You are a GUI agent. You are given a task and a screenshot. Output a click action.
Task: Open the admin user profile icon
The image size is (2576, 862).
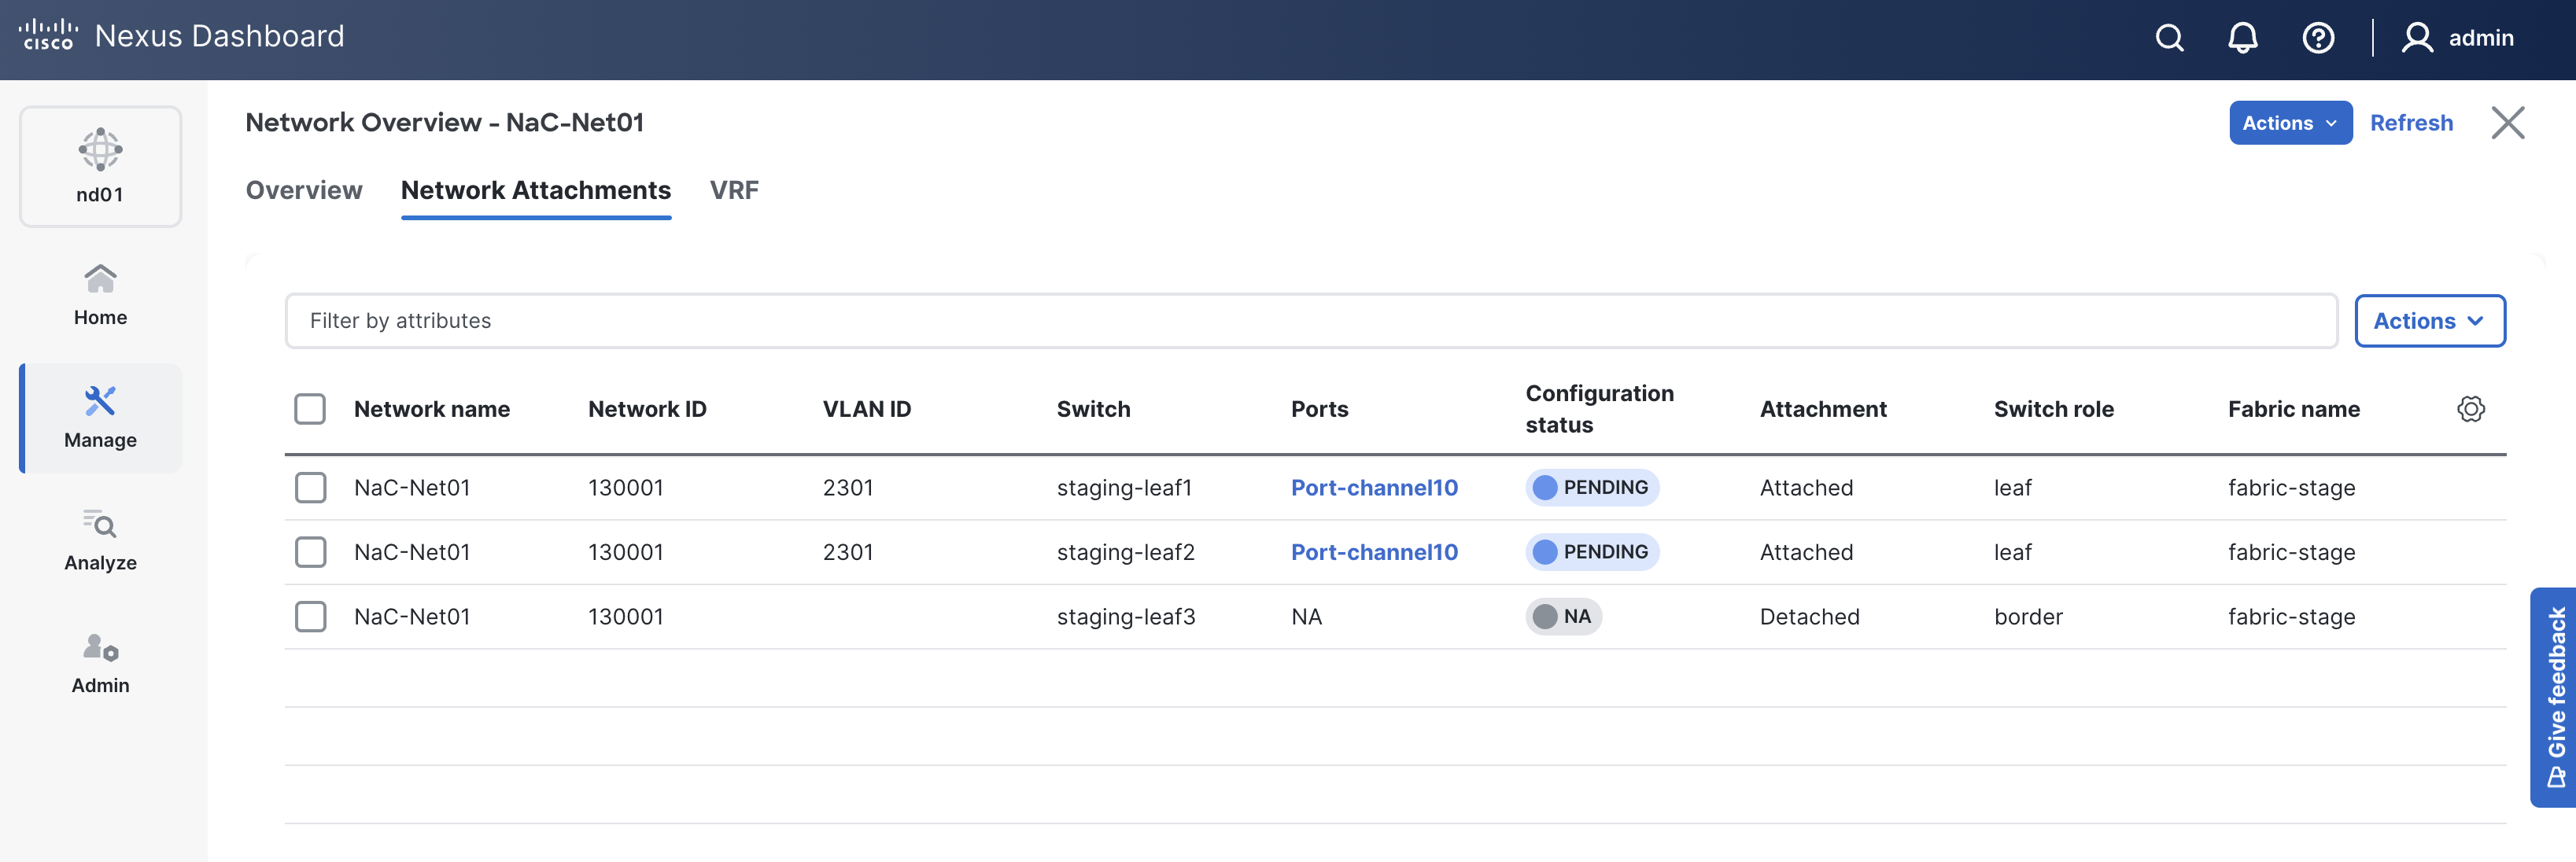pos(2417,38)
